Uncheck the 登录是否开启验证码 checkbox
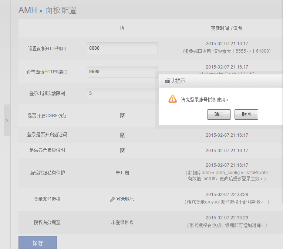283x249 pixels. tap(122, 135)
